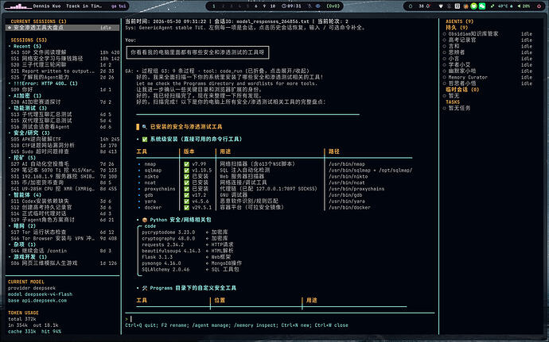Select the 高考记录官 agent
The width and height of the screenshot is (549, 342).
(x=488, y=40)
